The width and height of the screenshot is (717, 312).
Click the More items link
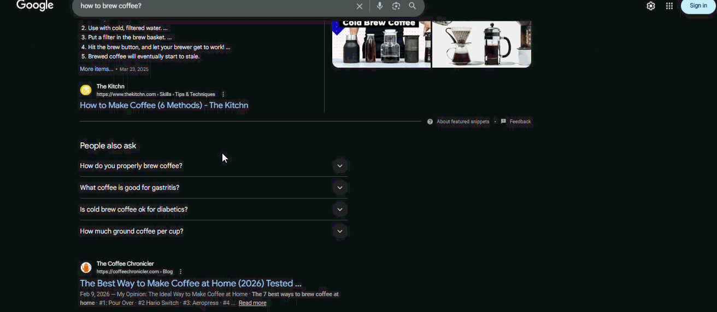click(x=96, y=69)
